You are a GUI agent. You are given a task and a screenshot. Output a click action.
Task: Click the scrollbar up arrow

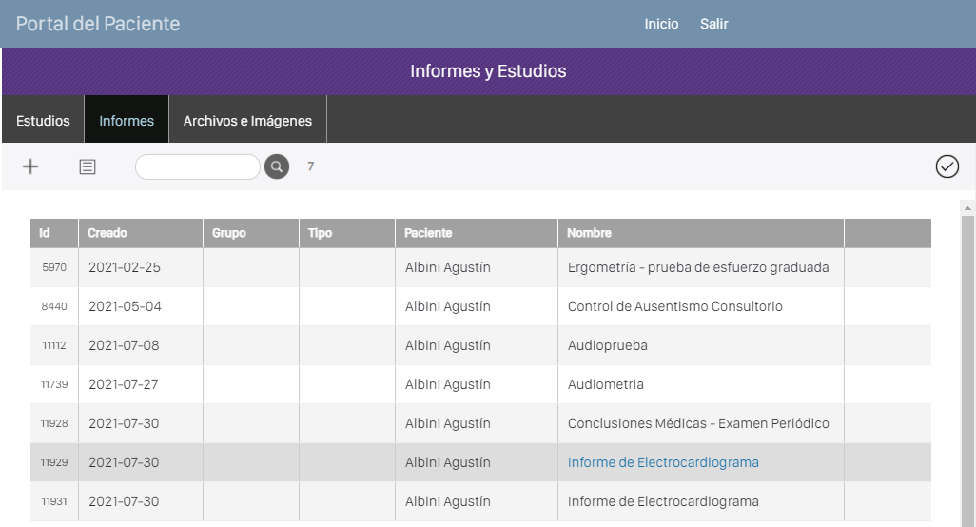coord(967,207)
